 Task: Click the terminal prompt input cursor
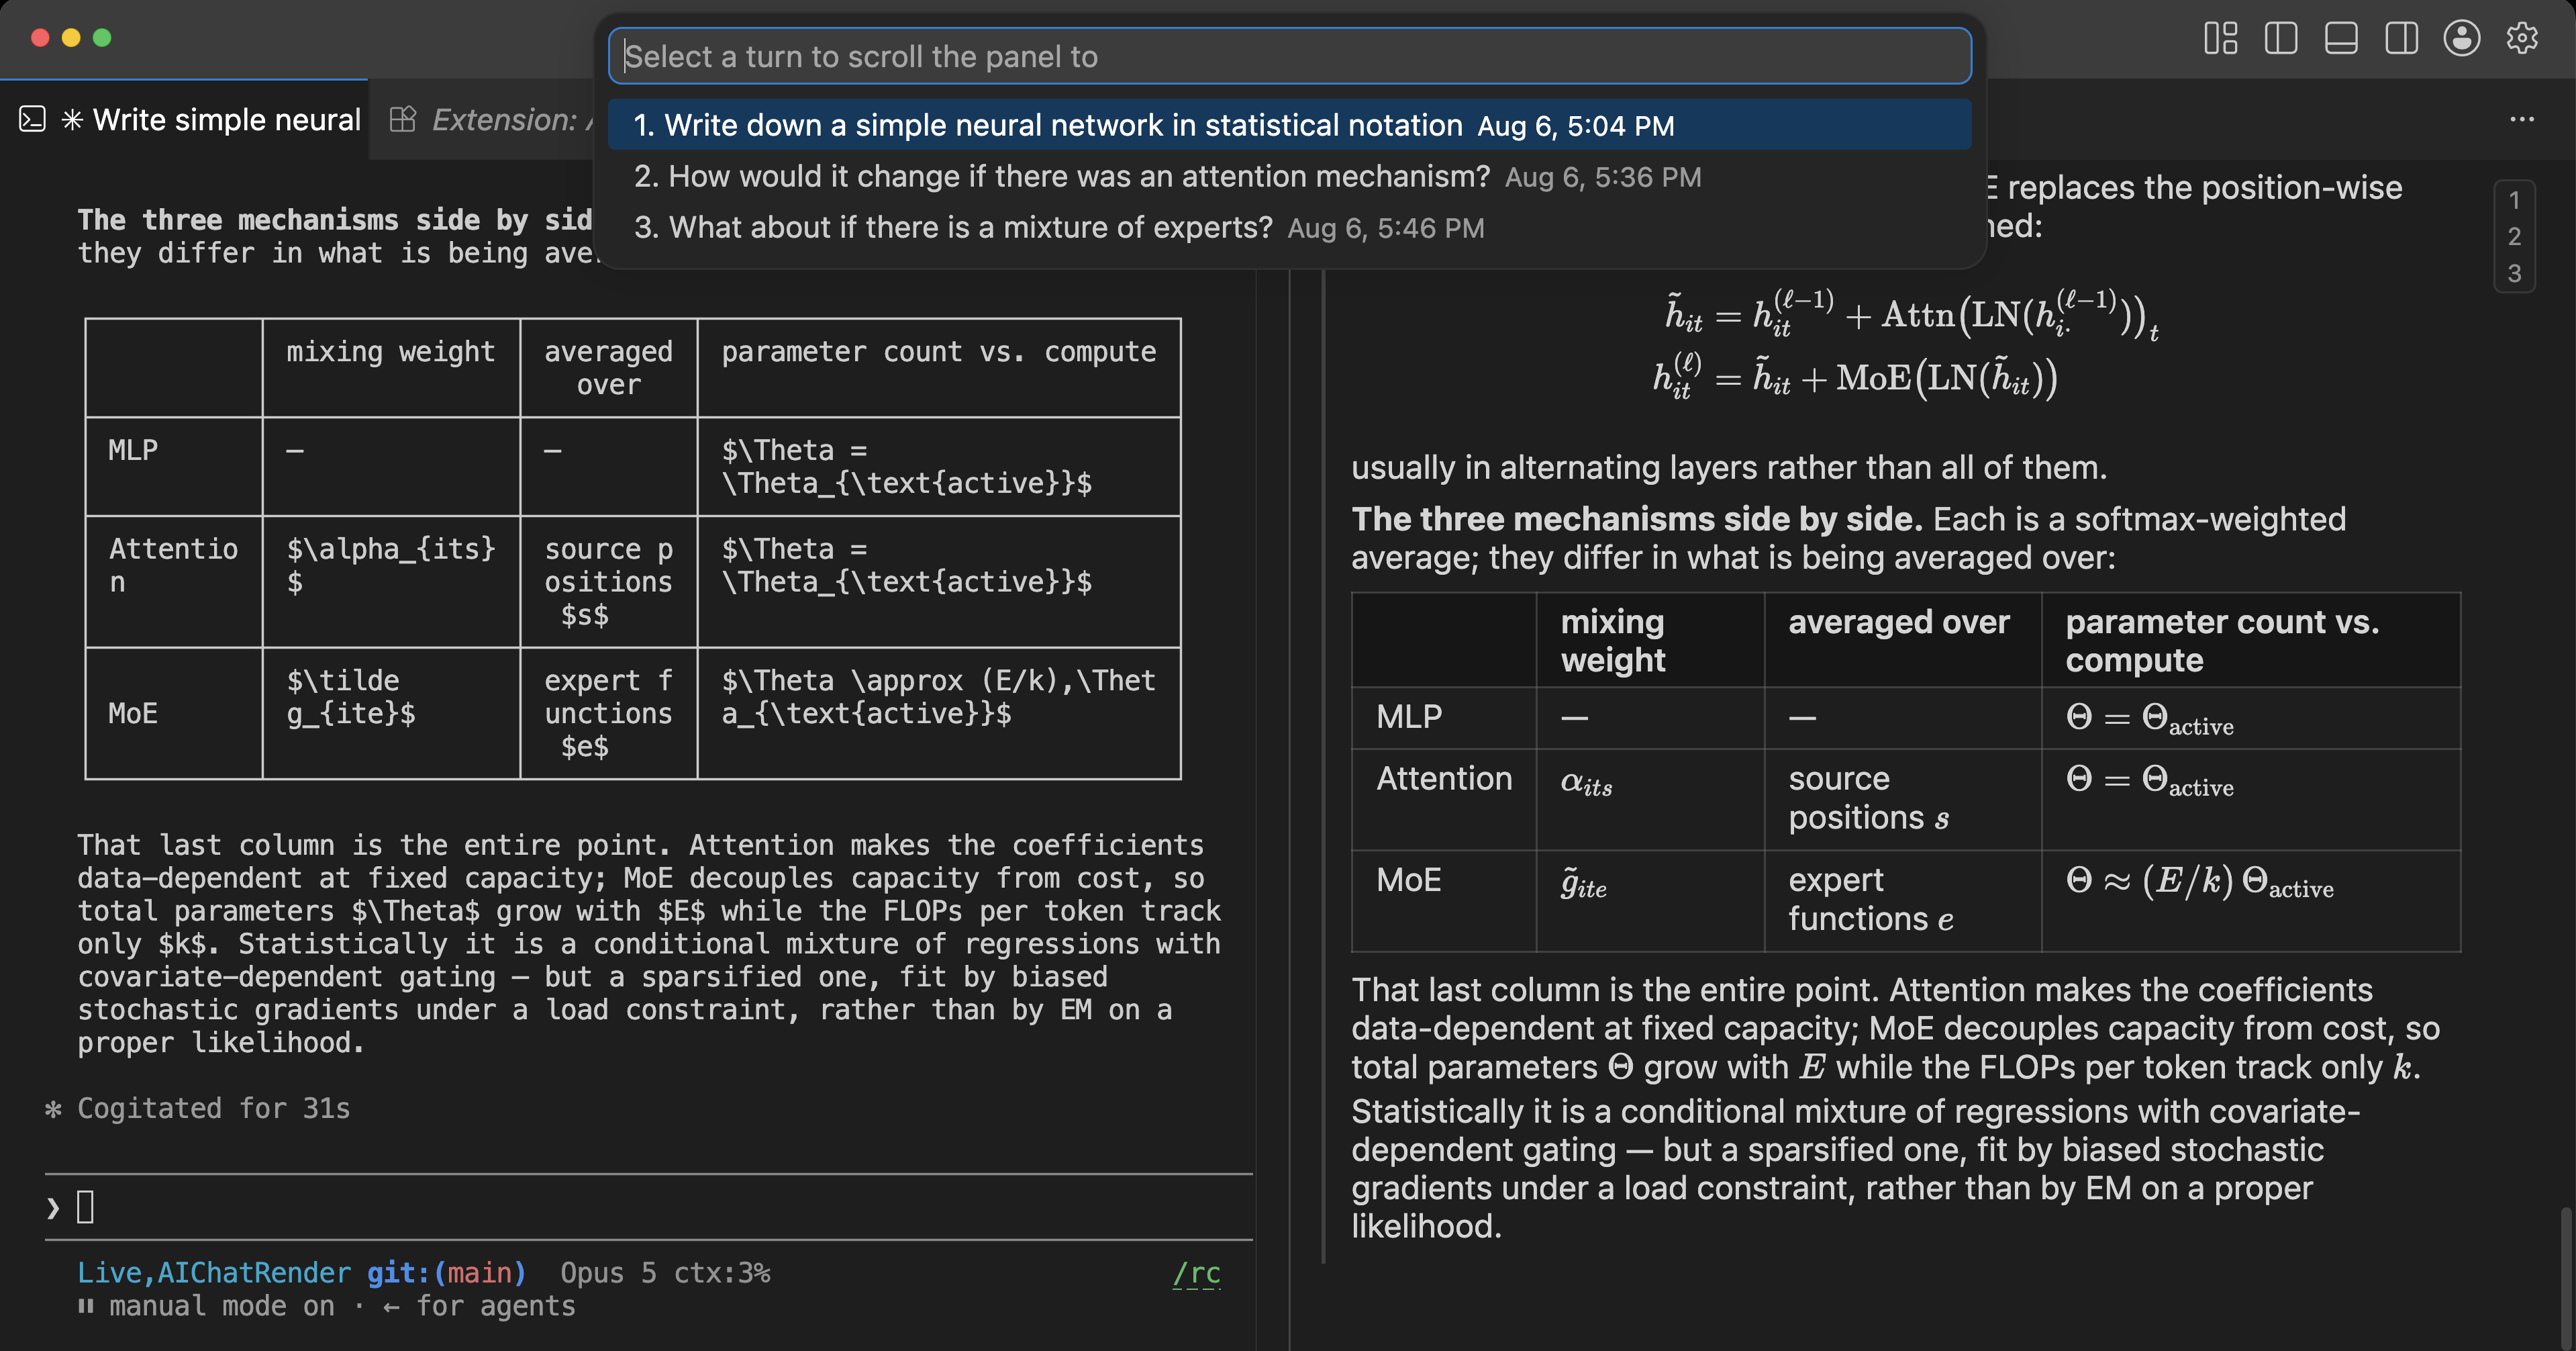tap(86, 1207)
